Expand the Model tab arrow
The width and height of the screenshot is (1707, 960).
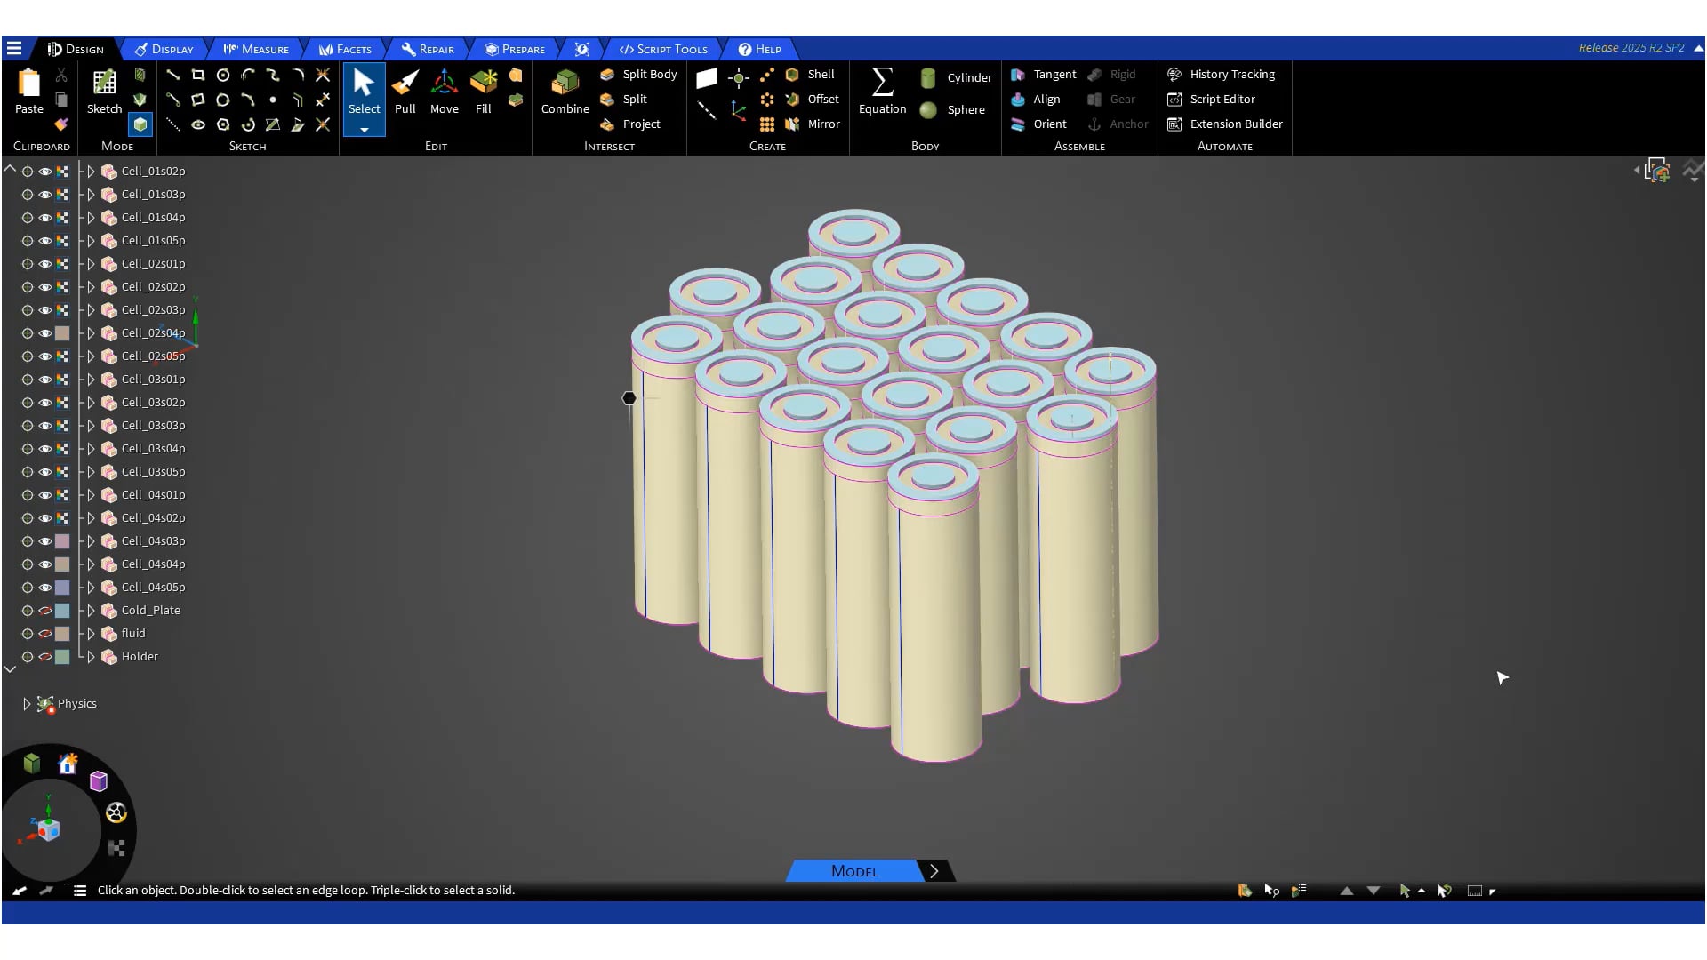click(x=934, y=871)
